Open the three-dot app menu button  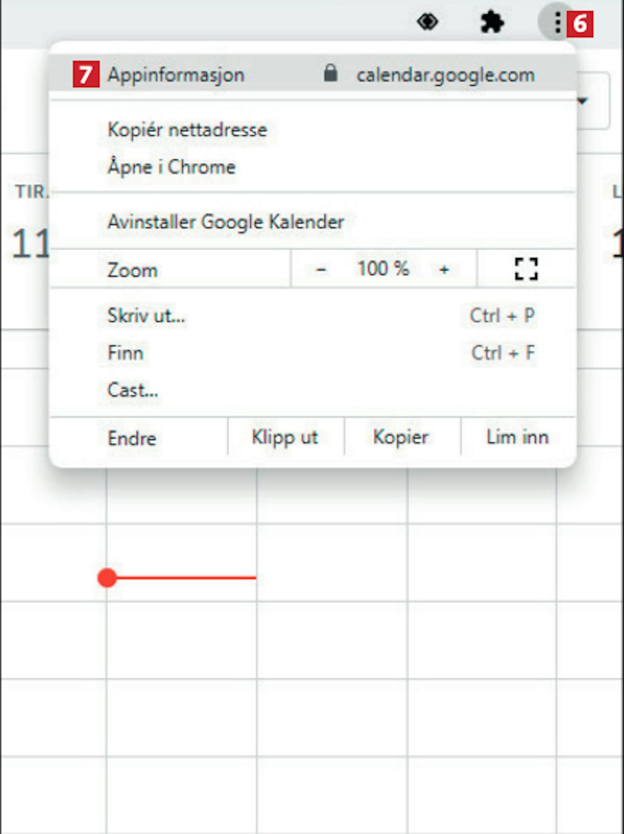coord(557,22)
